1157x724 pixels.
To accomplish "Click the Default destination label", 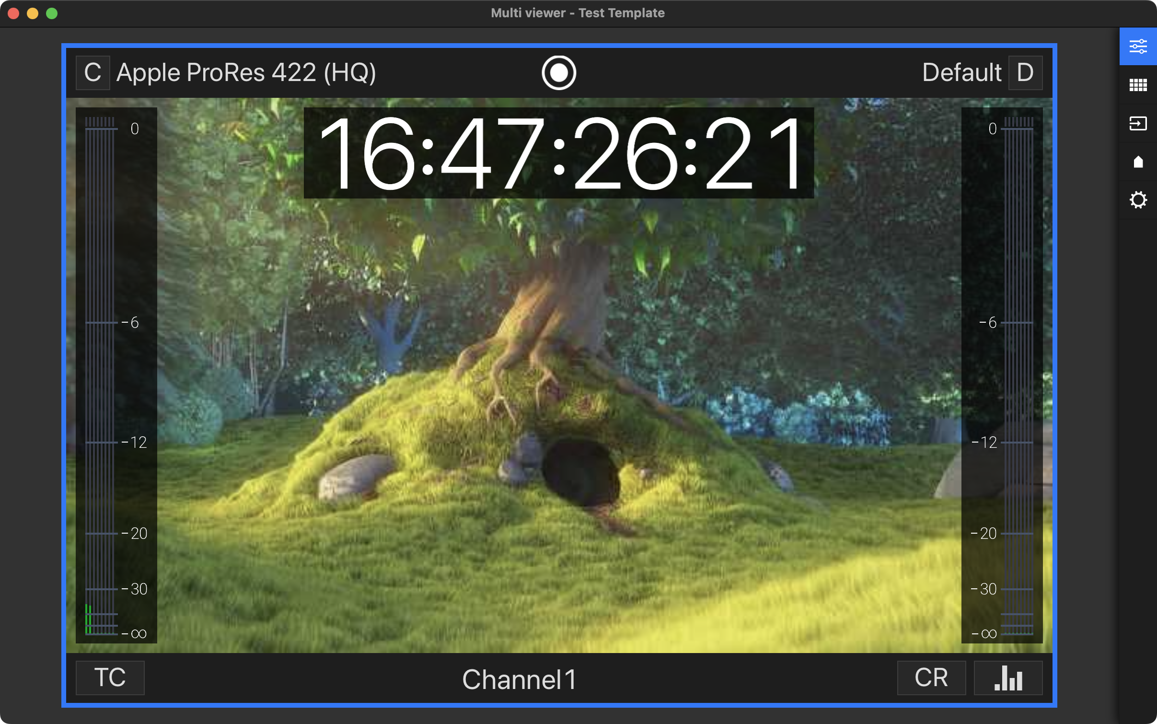I will tap(961, 73).
